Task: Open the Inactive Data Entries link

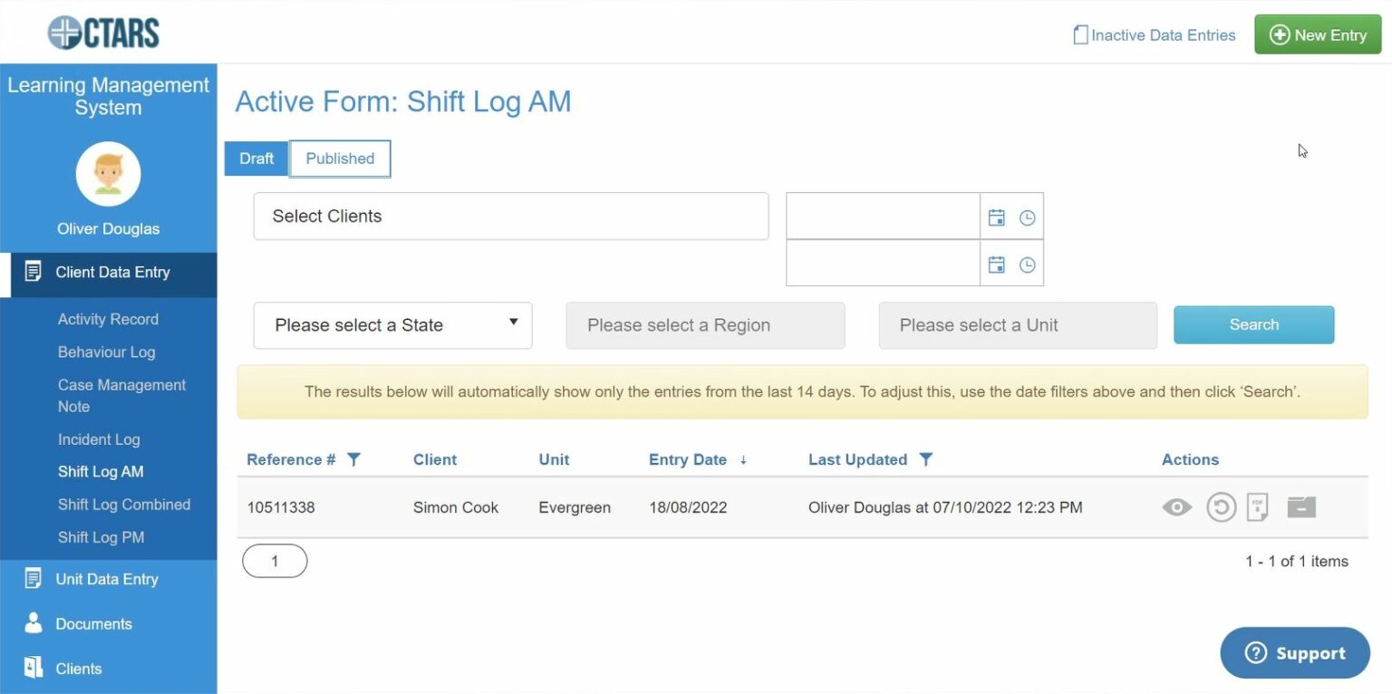Action: [x=1154, y=35]
